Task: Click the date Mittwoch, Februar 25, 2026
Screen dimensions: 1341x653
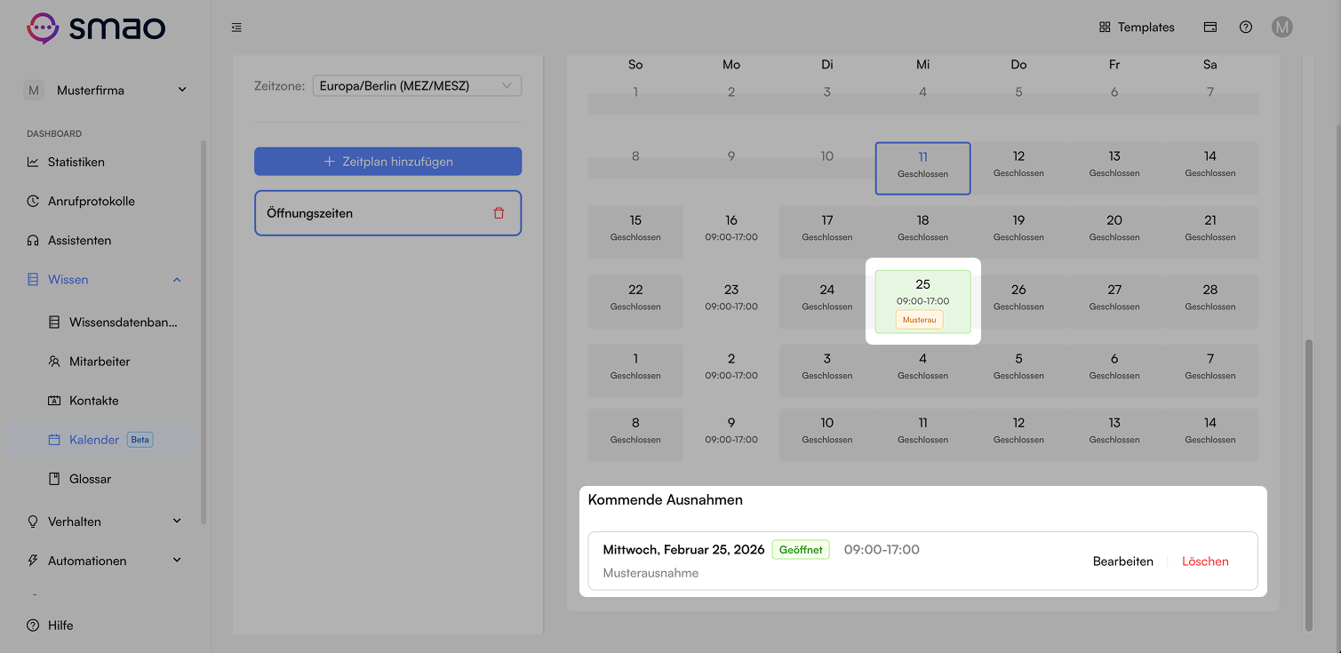Action: (x=683, y=550)
